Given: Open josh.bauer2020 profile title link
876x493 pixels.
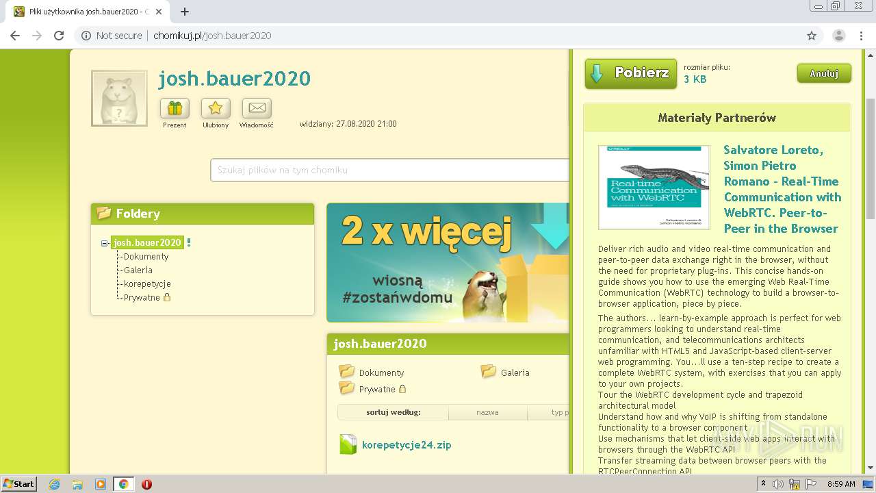Looking at the screenshot, I should (235, 79).
